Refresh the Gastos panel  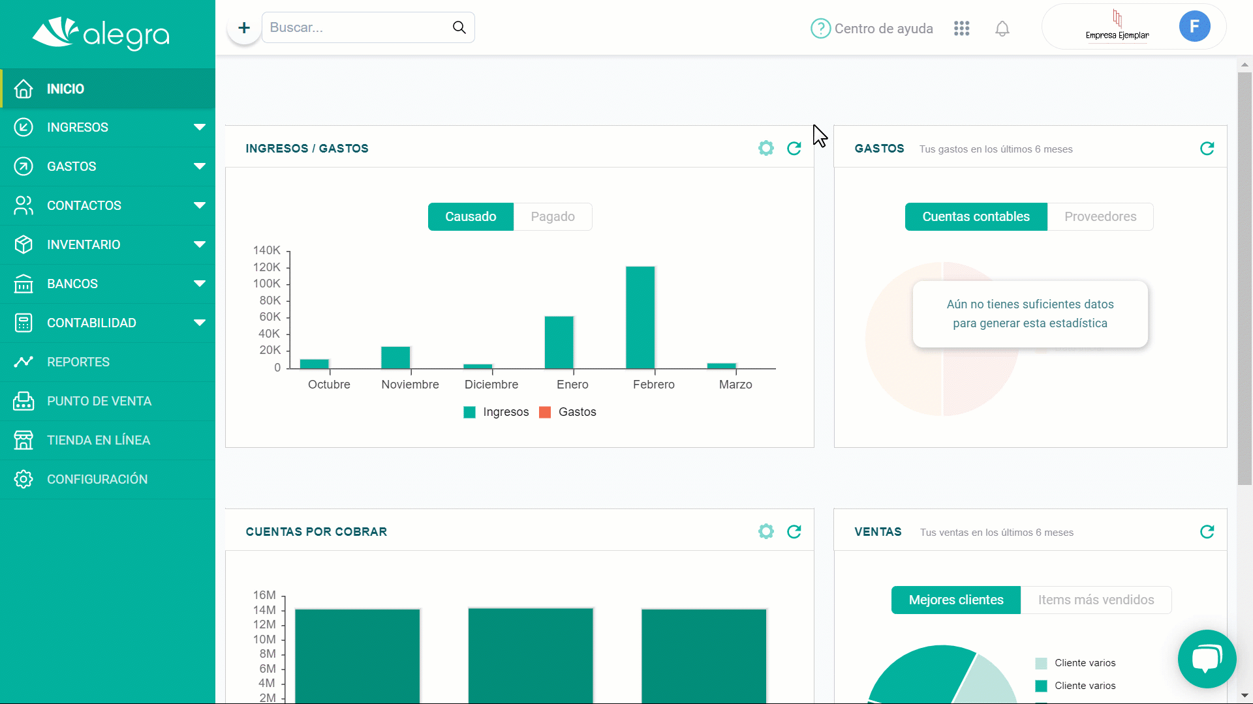[x=1207, y=148]
